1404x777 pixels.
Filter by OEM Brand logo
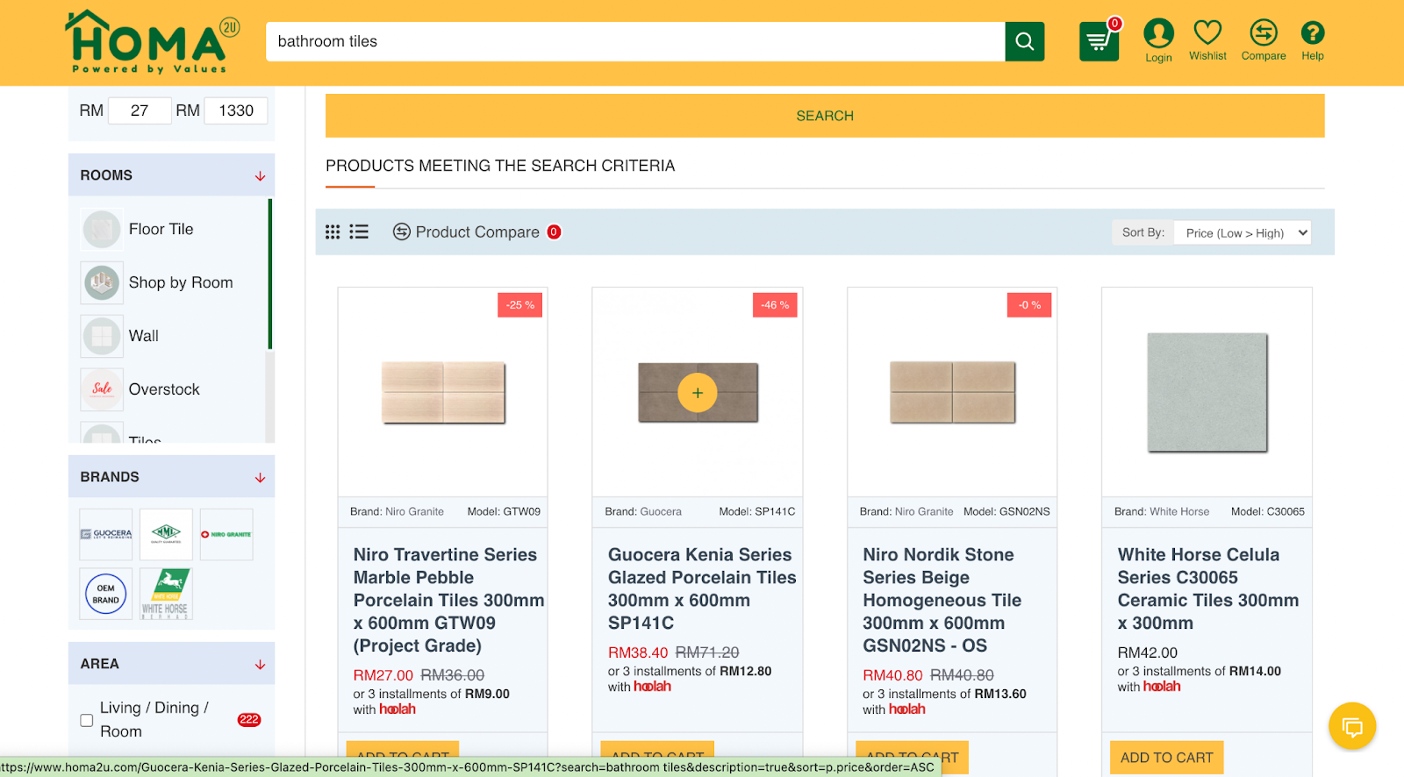(x=106, y=594)
